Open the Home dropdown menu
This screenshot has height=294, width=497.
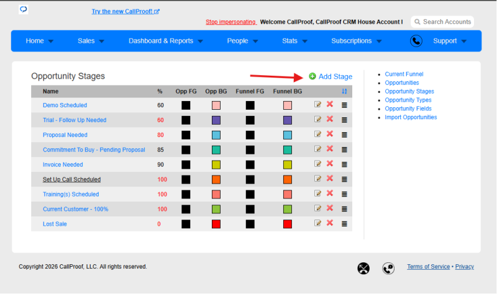coord(39,41)
